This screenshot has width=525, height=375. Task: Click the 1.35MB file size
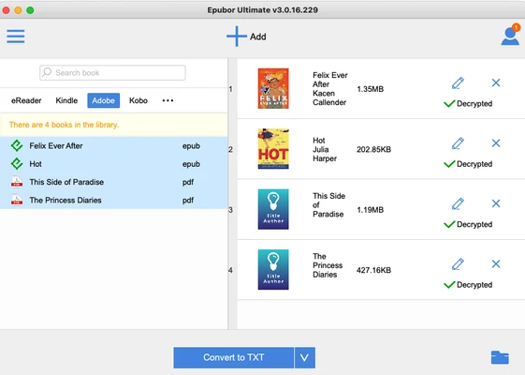(370, 89)
